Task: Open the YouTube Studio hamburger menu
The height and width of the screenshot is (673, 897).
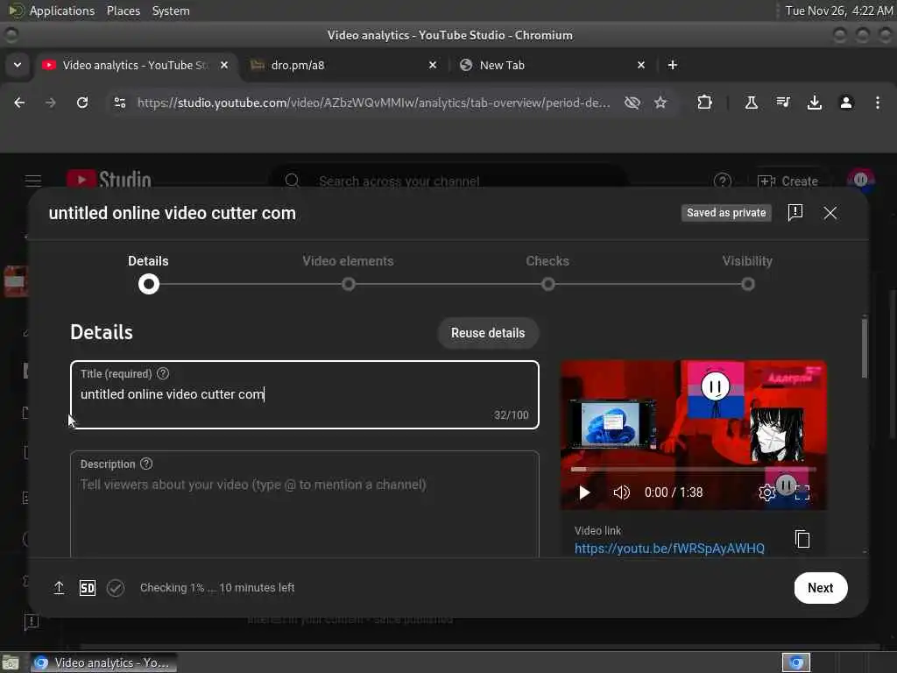Action: (33, 181)
